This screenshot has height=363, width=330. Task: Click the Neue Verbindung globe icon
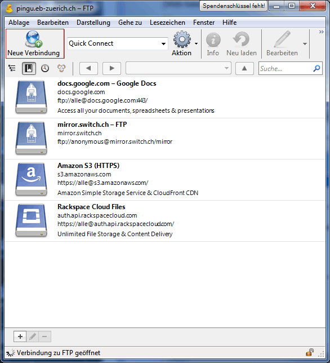pos(34,39)
